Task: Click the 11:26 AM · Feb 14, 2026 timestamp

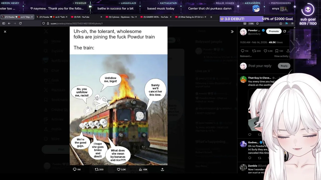Action: (254, 42)
